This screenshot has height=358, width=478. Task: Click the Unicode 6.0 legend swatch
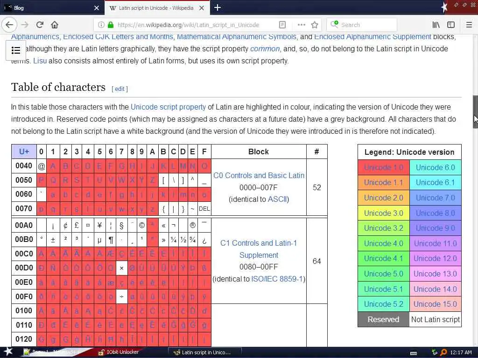pos(435,167)
